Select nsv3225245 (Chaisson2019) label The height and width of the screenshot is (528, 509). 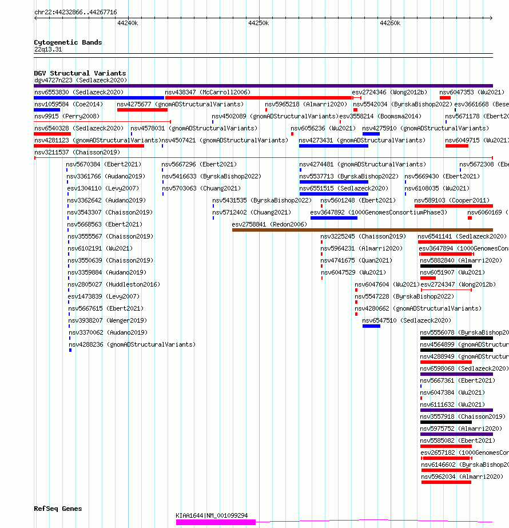point(363,236)
